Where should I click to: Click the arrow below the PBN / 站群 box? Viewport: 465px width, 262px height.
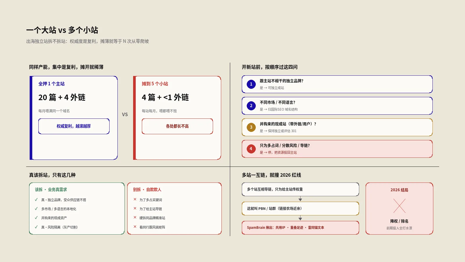pyautogui.click(x=300, y=218)
